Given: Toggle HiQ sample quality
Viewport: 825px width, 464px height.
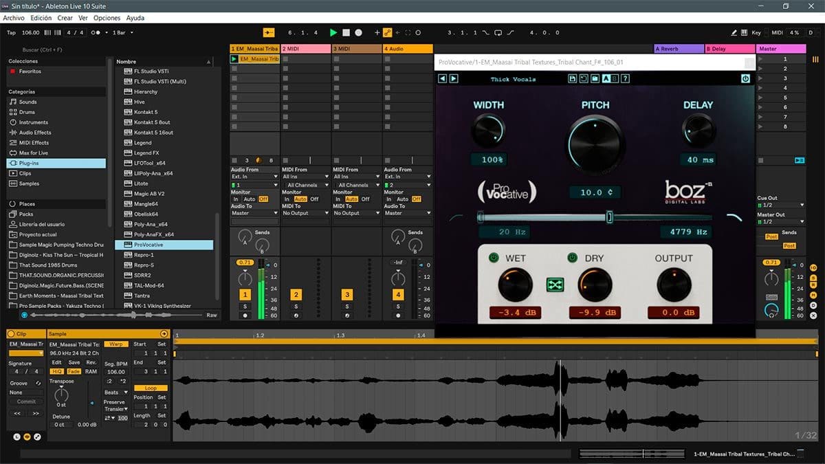Looking at the screenshot, I should pyautogui.click(x=57, y=371).
